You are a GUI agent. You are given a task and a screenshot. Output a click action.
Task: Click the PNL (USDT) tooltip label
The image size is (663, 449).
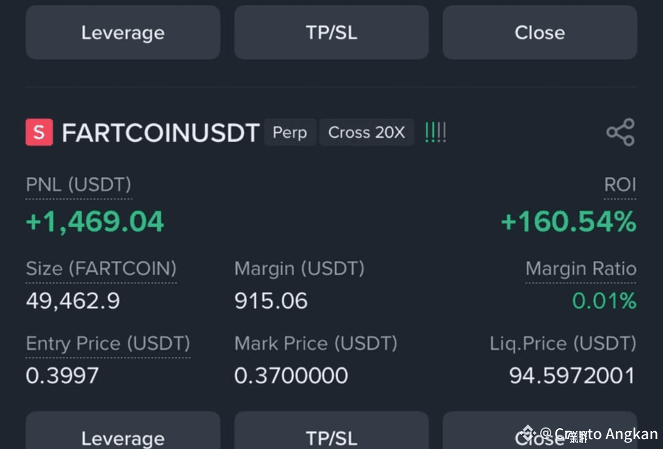[78, 184]
